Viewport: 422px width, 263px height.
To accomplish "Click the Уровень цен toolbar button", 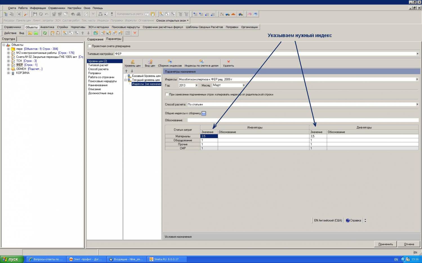I will (132, 63).
